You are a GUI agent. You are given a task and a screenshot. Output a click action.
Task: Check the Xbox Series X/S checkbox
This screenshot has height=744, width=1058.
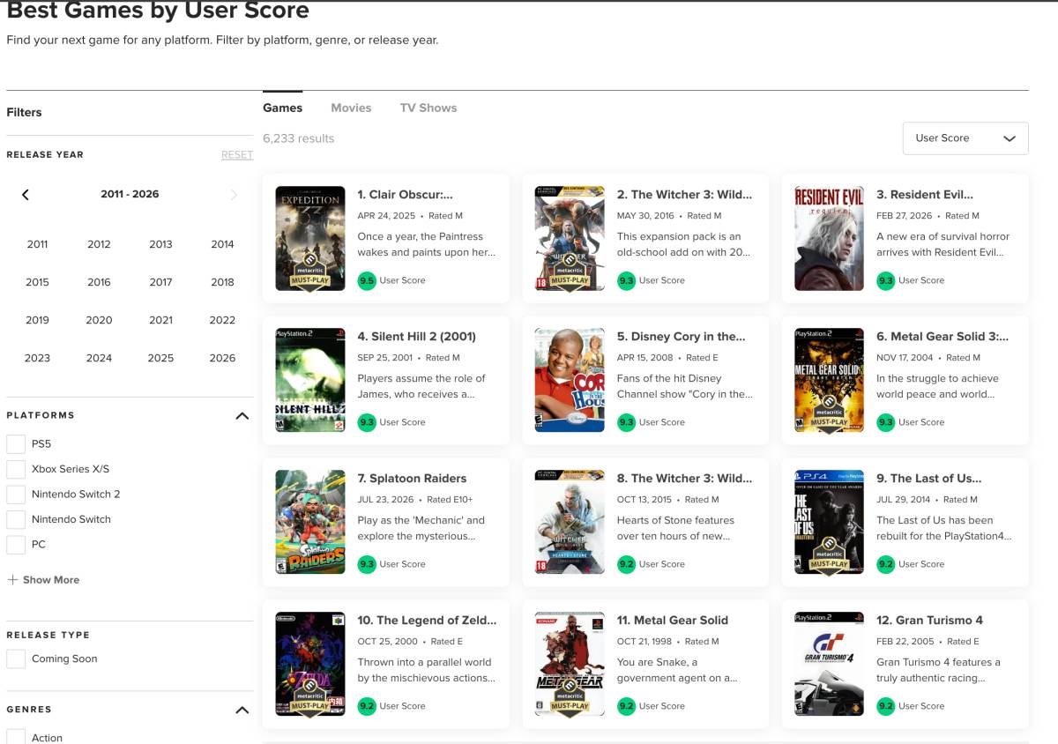click(x=16, y=469)
